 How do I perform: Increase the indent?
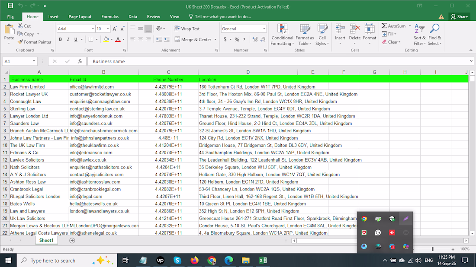click(167, 39)
